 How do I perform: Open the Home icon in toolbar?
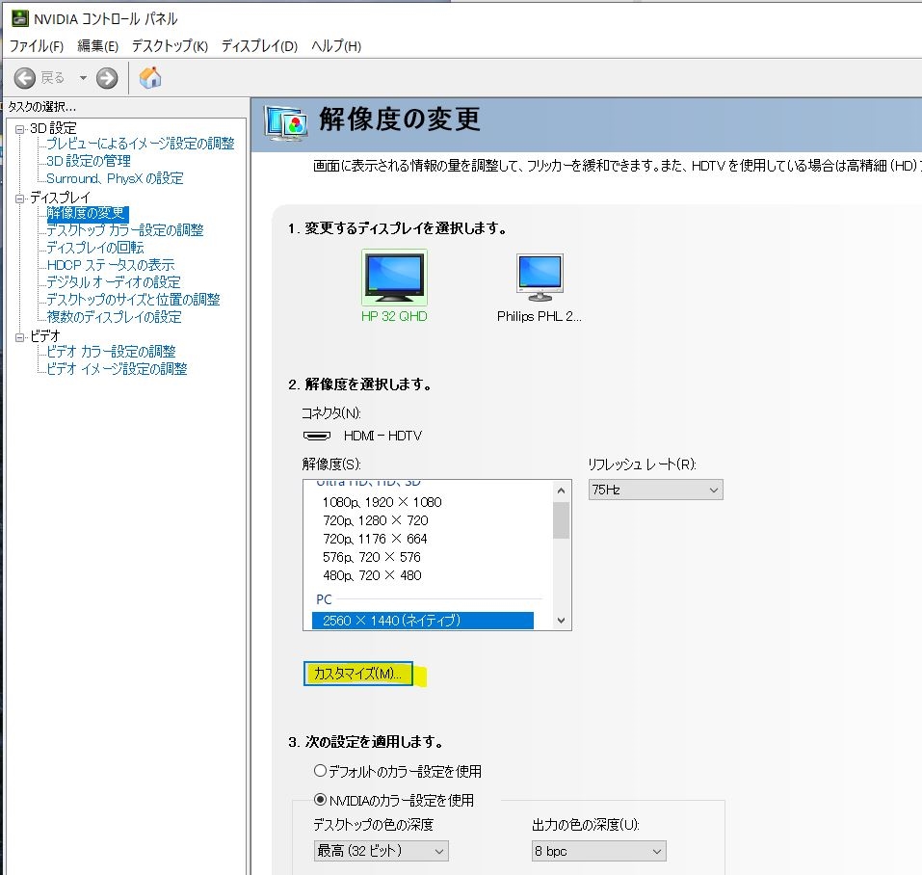[150, 78]
